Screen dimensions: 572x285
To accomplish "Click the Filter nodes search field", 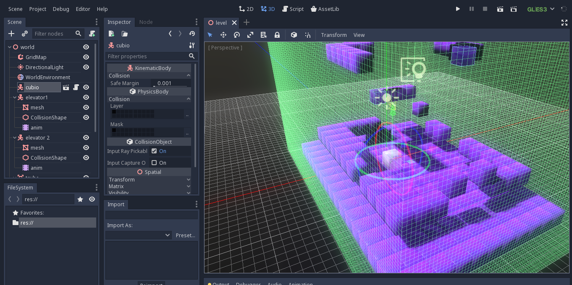I will point(58,34).
